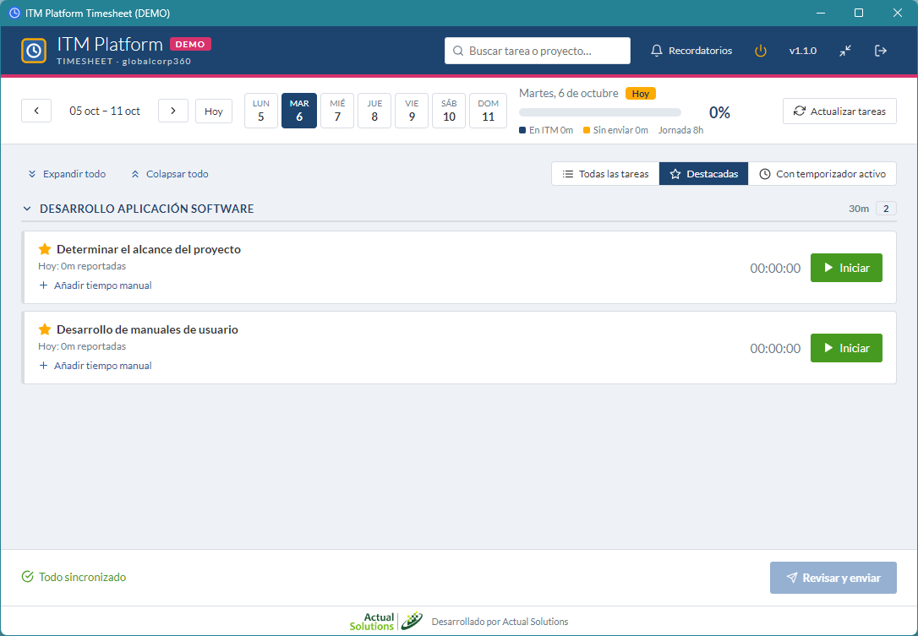This screenshot has height=636, width=918.
Task: Click the Determinar el alcance del proyecto title
Action: pyautogui.click(x=149, y=249)
